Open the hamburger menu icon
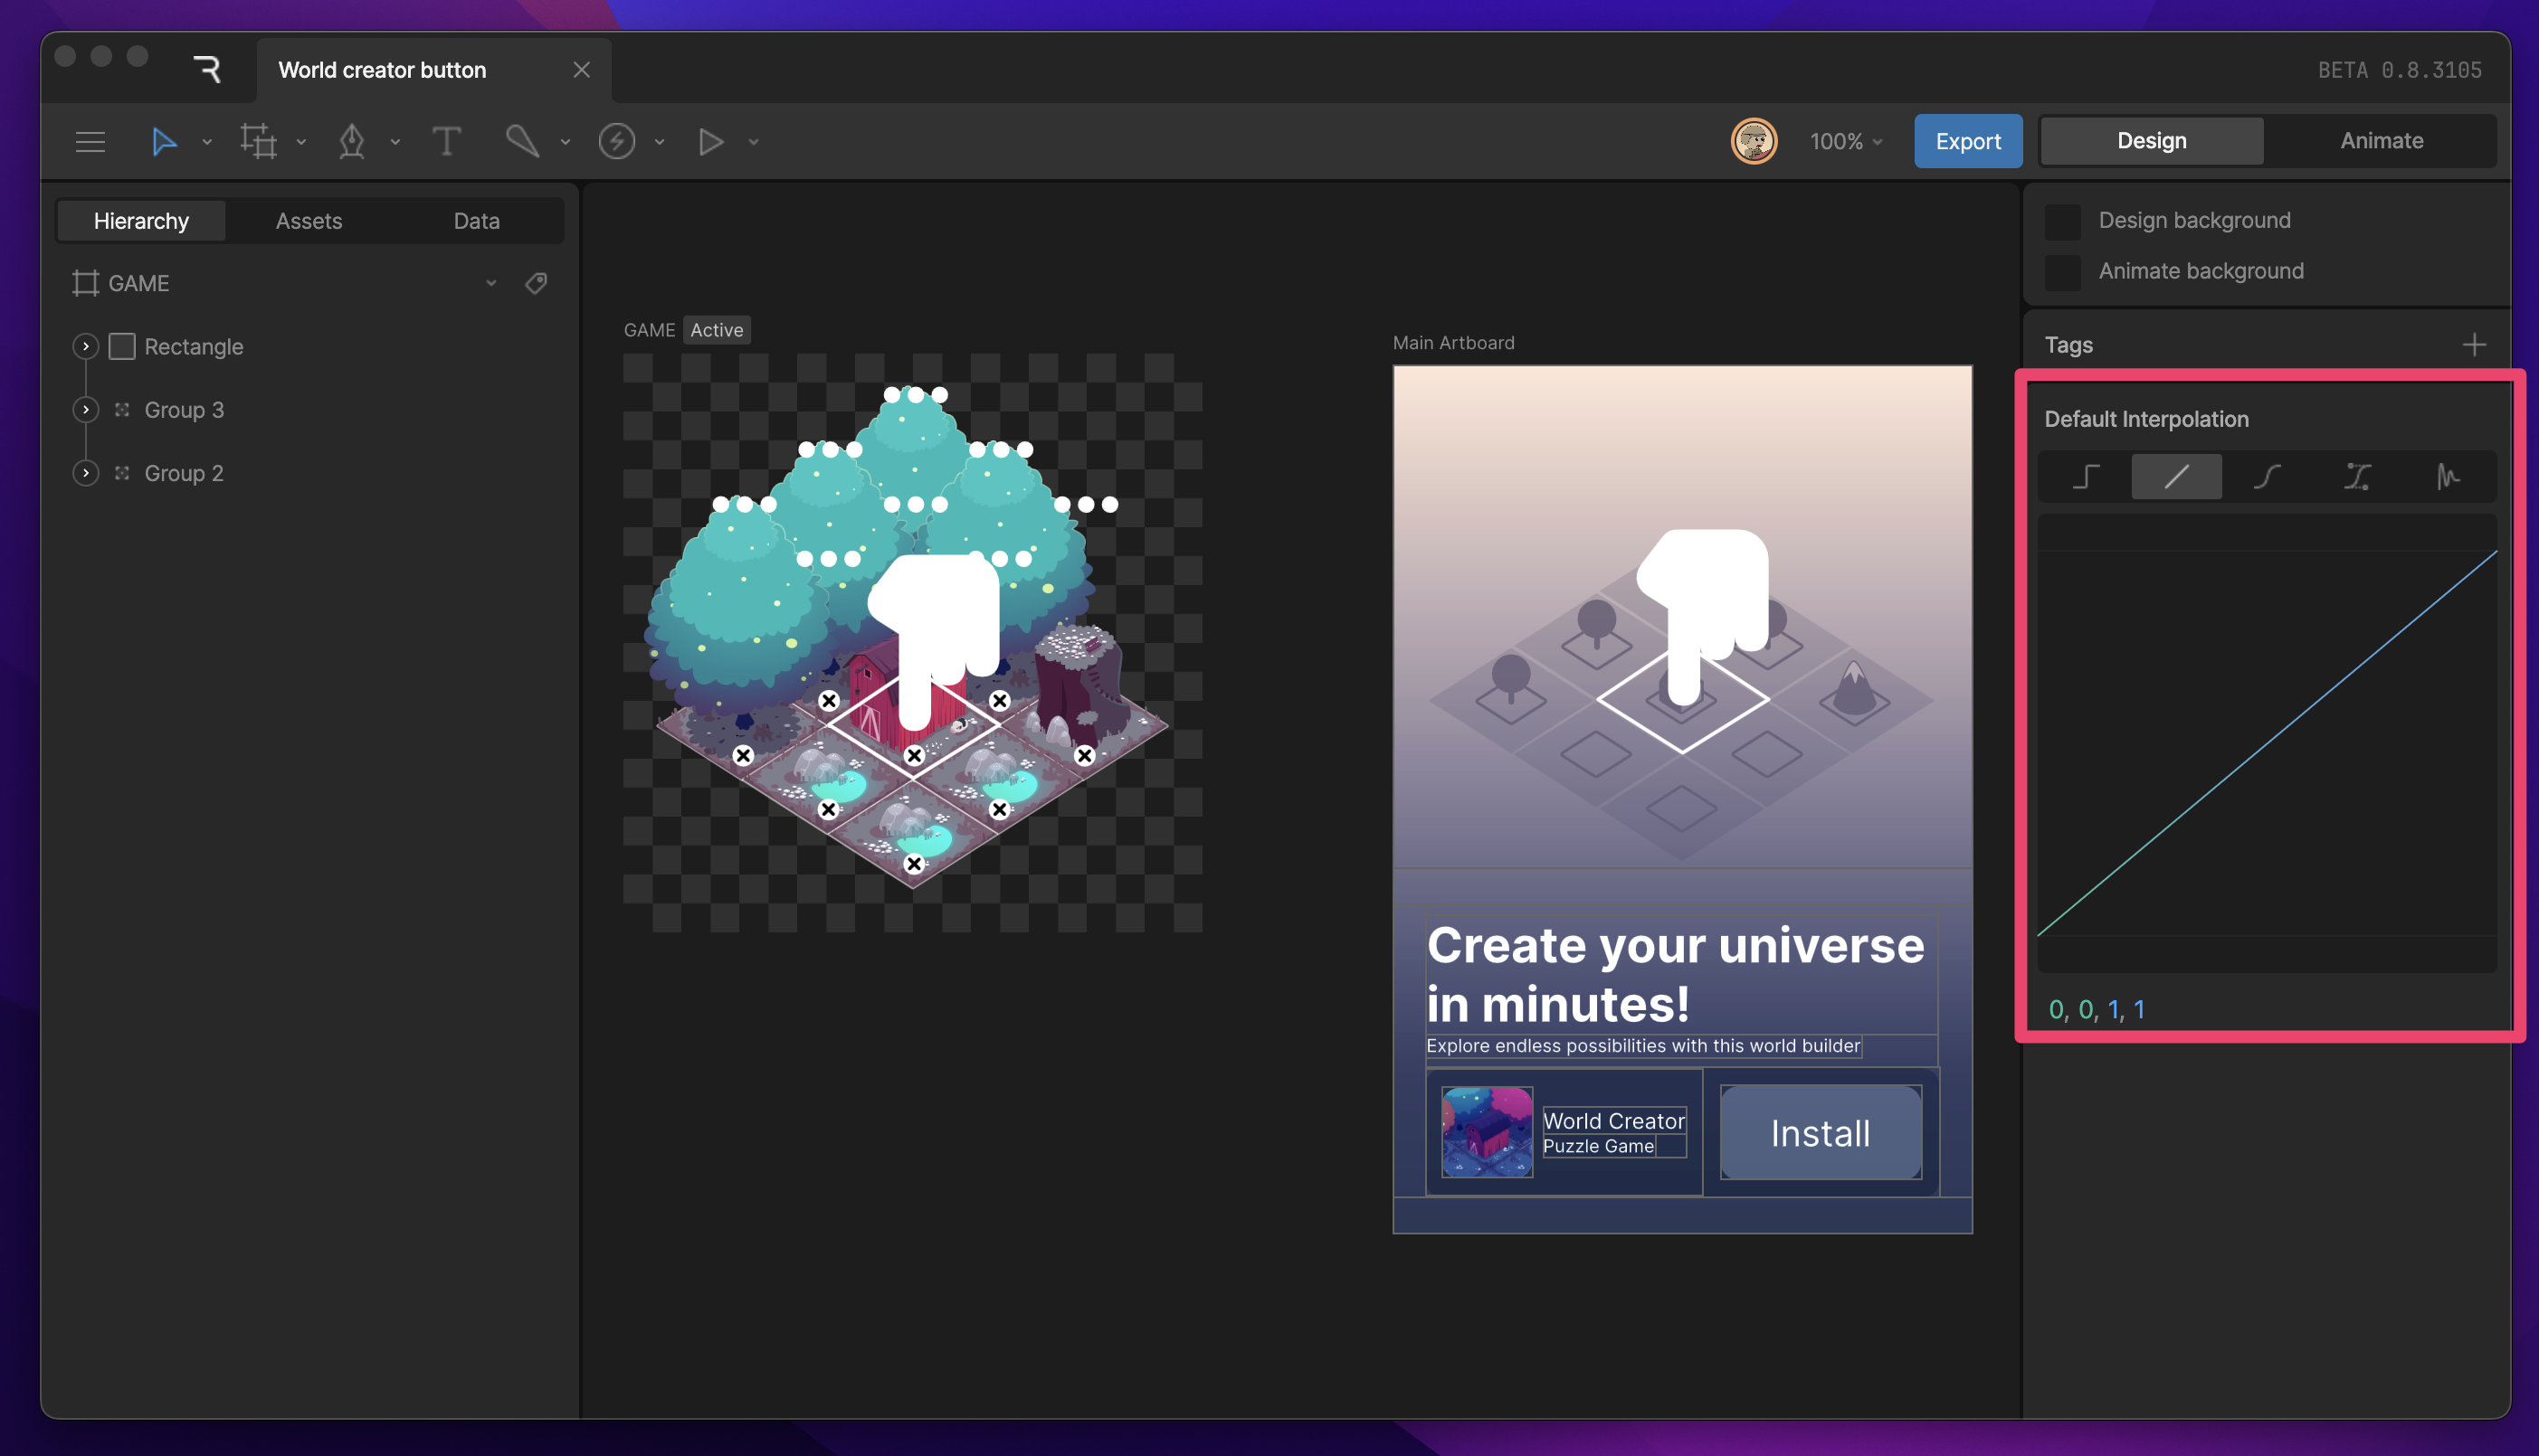The width and height of the screenshot is (2539, 1456). click(90, 141)
